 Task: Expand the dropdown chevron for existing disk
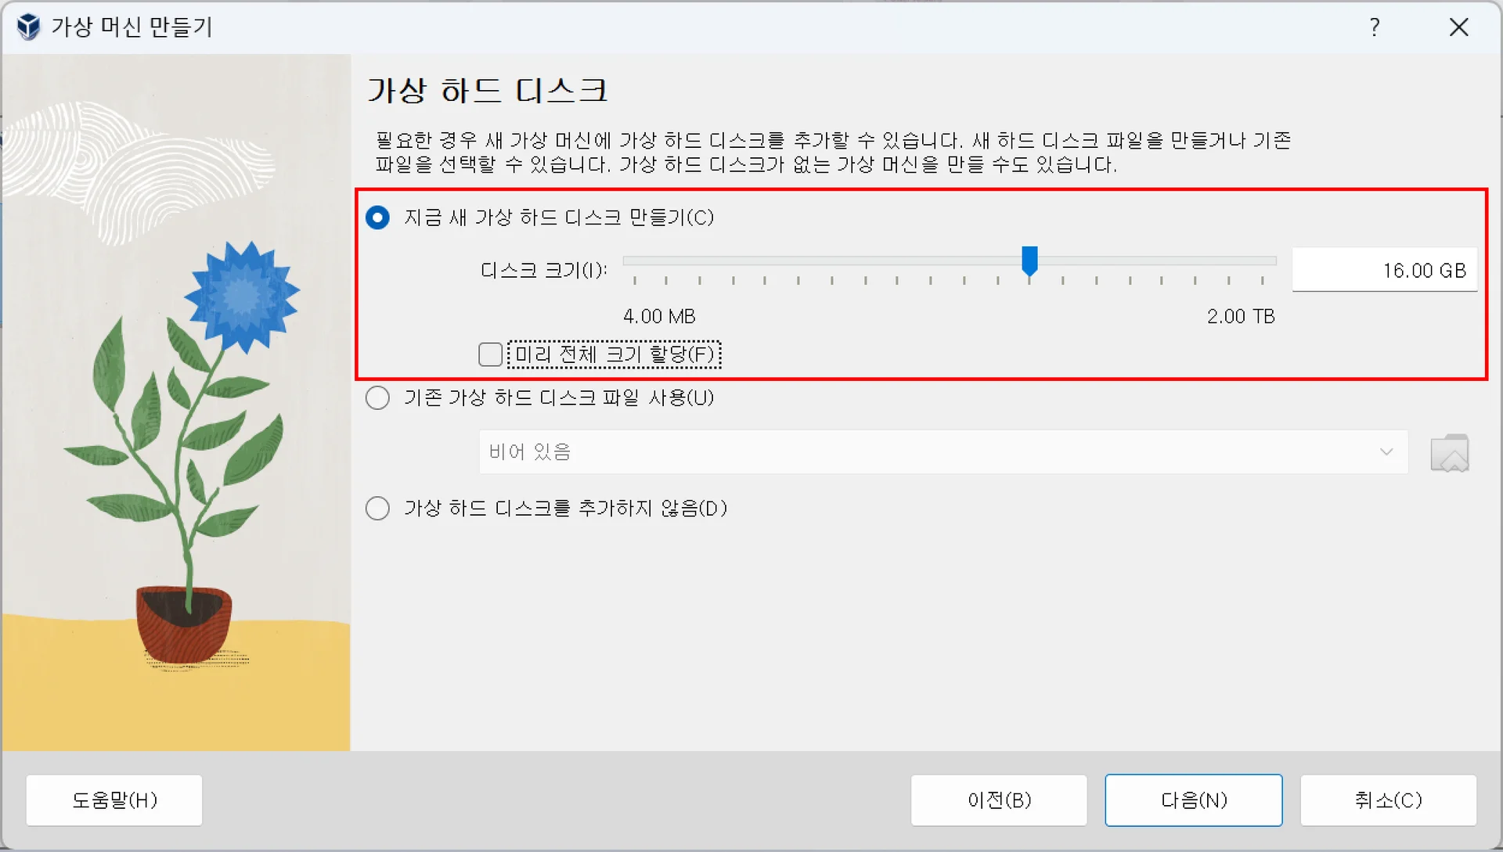(1386, 451)
